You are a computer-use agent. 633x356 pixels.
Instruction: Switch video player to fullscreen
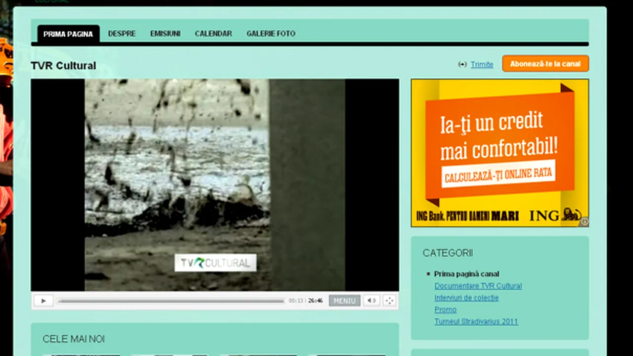389,301
